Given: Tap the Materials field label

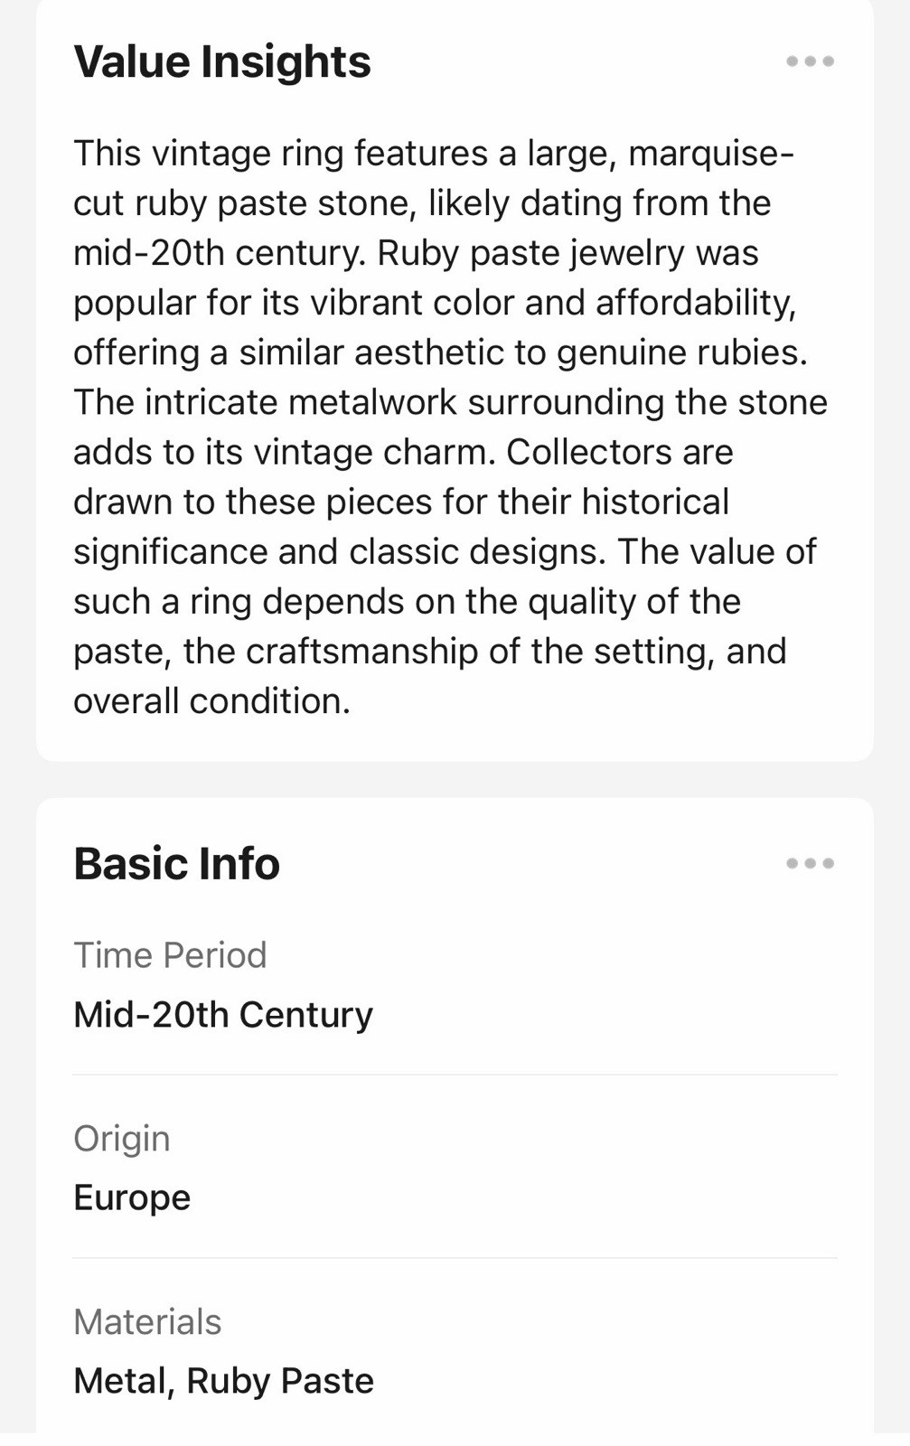Looking at the screenshot, I should 147,1322.
